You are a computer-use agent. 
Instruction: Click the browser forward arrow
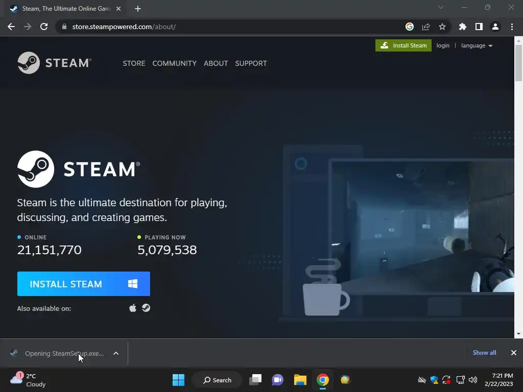(x=28, y=27)
